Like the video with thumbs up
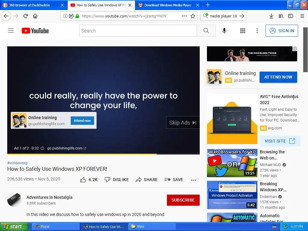The image size is (308, 231). pos(89,180)
